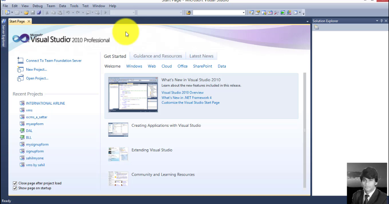Switch to the Latest News tab
The image size is (389, 204).
click(x=201, y=56)
